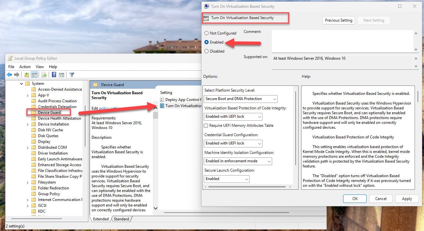Open Help using the question mark icon
Screen dimensions: 424x231
click(x=54, y=75)
